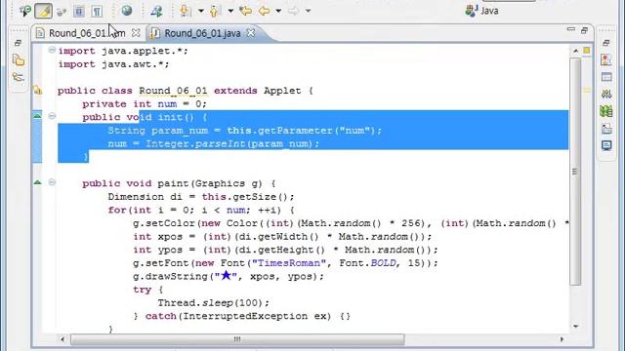The width and height of the screenshot is (625, 351).
Task: Open Console monitor icon in right bar
Action: pyautogui.click(x=606, y=145)
